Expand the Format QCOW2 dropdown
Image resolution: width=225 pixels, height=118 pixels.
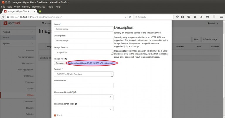coord(83,74)
